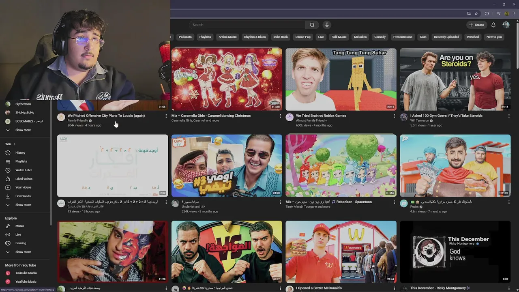519x292 pixels.
Task: Open Family Friendly channel name link
Action: pyautogui.click(x=78, y=120)
